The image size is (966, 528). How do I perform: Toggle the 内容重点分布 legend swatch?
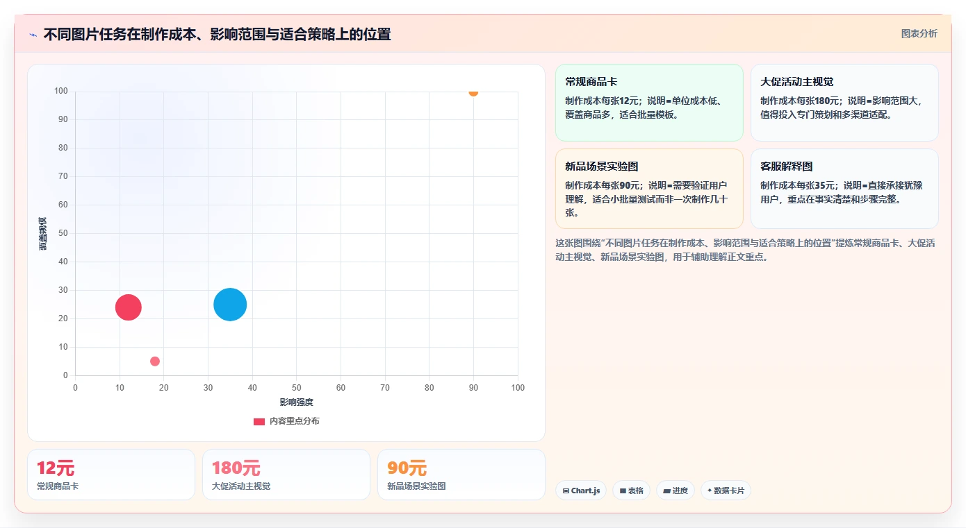point(259,421)
